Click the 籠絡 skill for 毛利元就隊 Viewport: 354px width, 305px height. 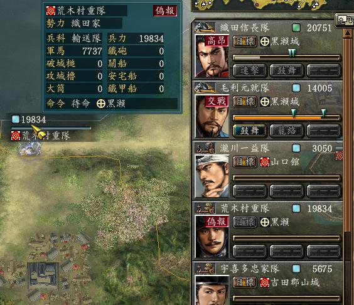click(x=286, y=131)
